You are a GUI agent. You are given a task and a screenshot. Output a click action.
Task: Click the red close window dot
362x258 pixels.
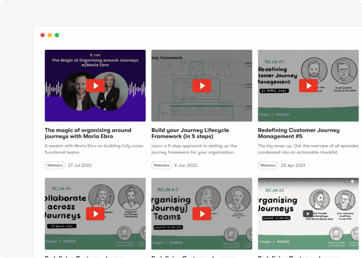(x=42, y=35)
